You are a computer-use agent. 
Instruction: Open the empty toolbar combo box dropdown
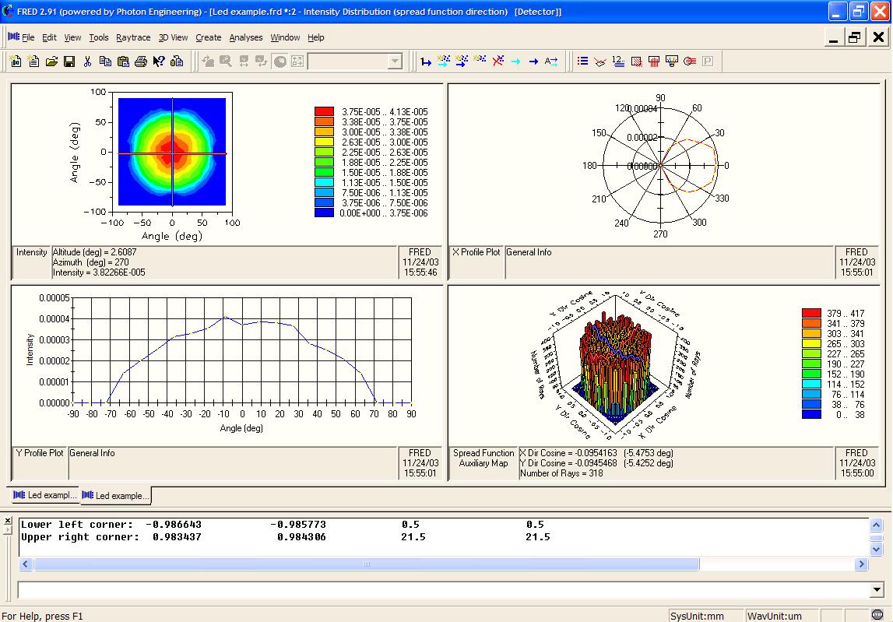[x=395, y=61]
